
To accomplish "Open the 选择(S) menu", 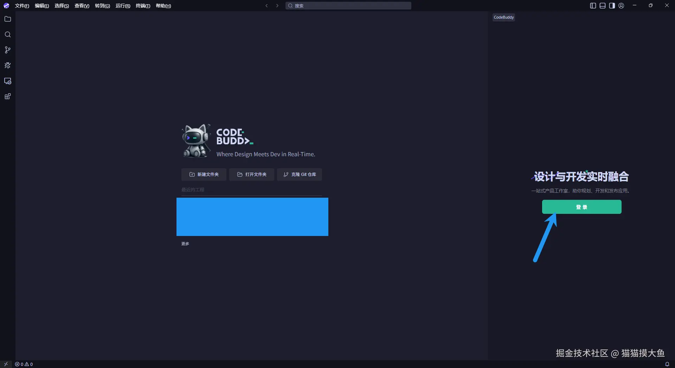I will [x=62, y=6].
